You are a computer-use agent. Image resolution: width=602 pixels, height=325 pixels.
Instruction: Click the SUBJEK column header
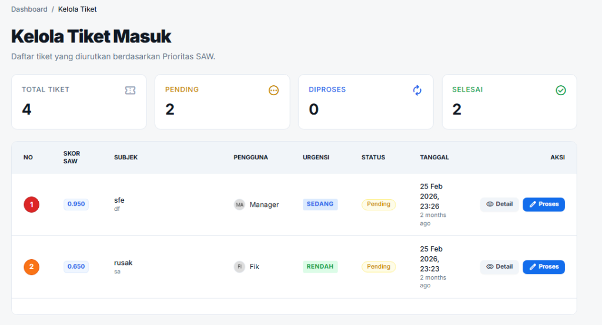click(x=126, y=158)
